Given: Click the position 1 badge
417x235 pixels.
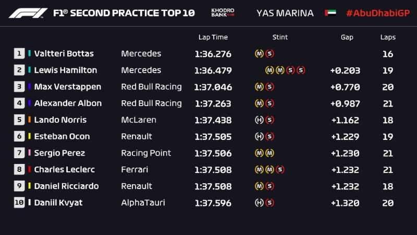Looking at the screenshot, I should [19, 53].
